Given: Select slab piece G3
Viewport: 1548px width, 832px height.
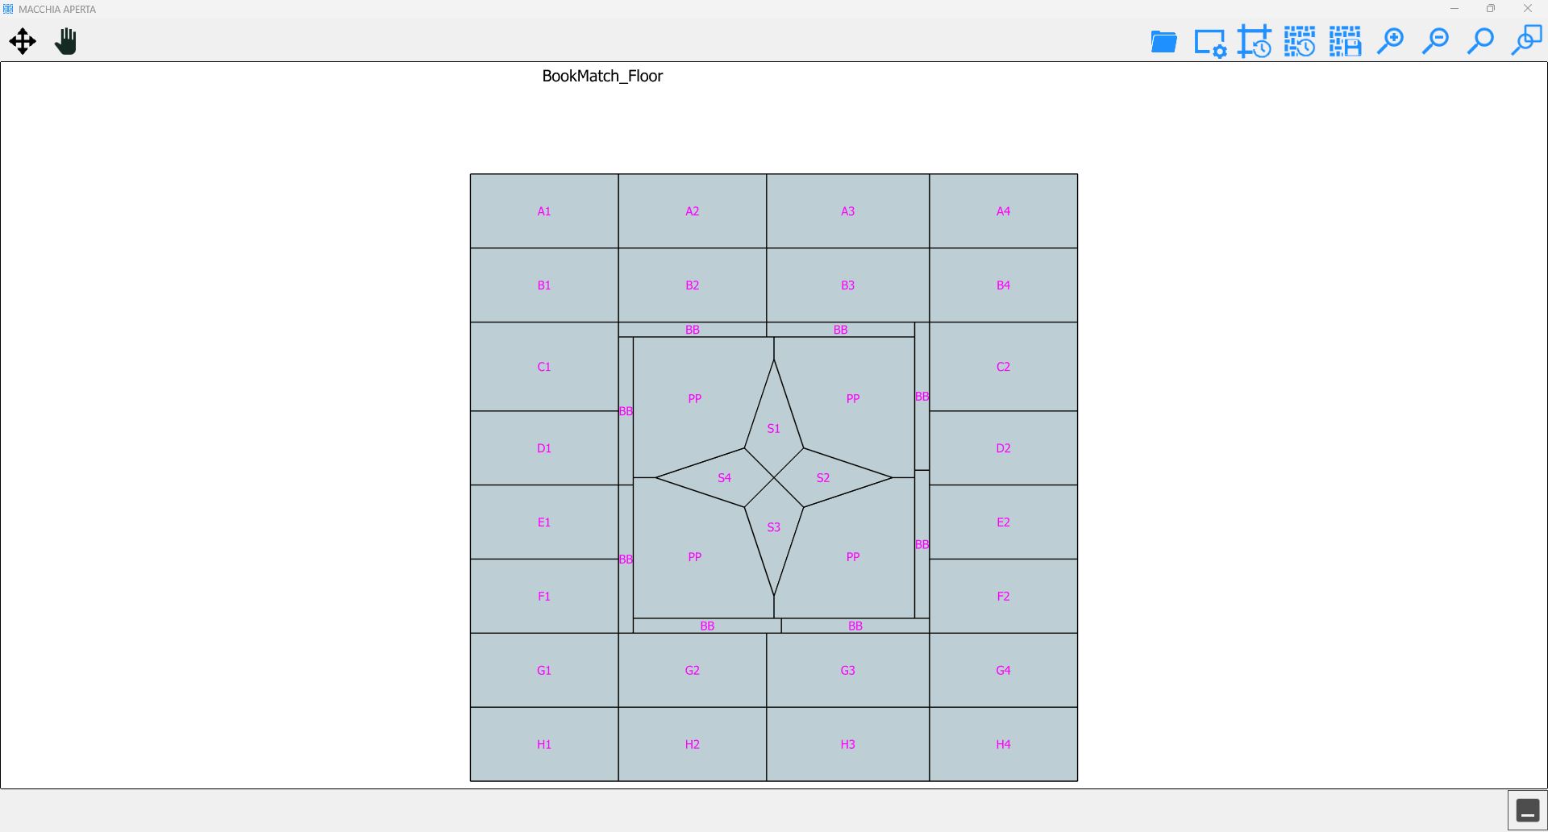Looking at the screenshot, I should click(x=847, y=670).
